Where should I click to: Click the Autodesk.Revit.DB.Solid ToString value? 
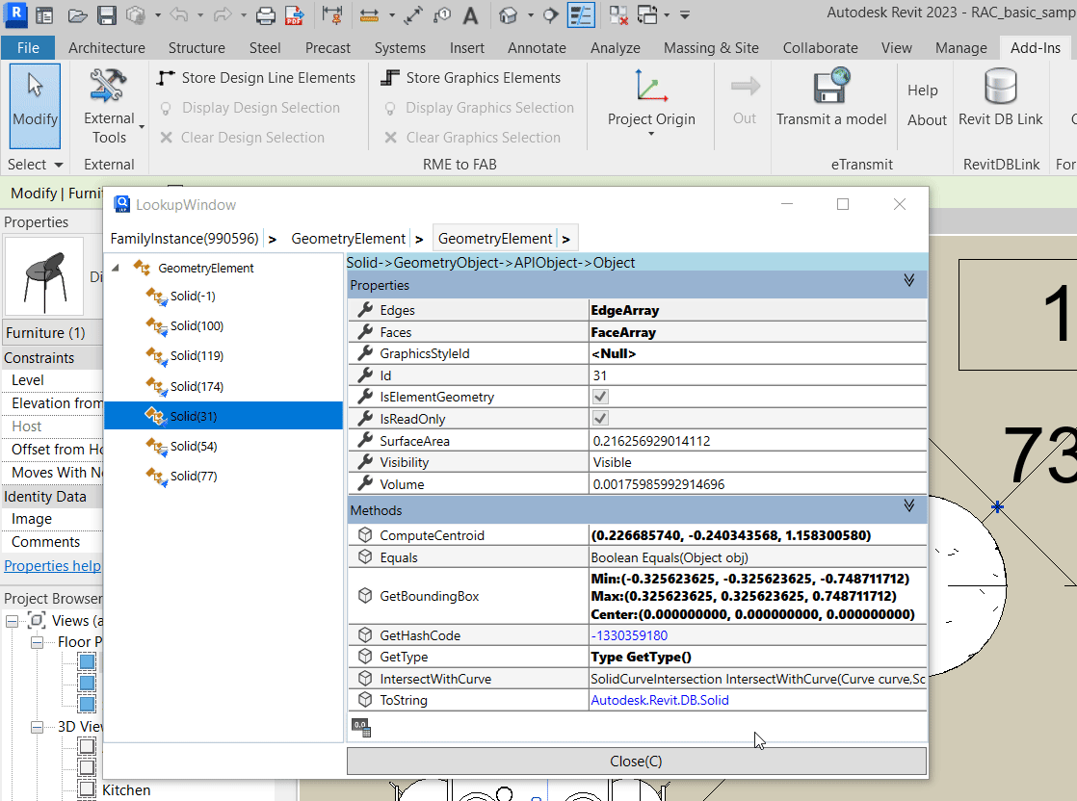(659, 700)
